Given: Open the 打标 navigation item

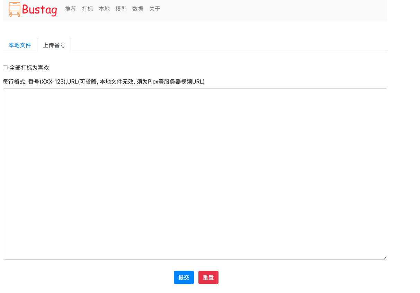Looking at the screenshot, I should coord(88,9).
